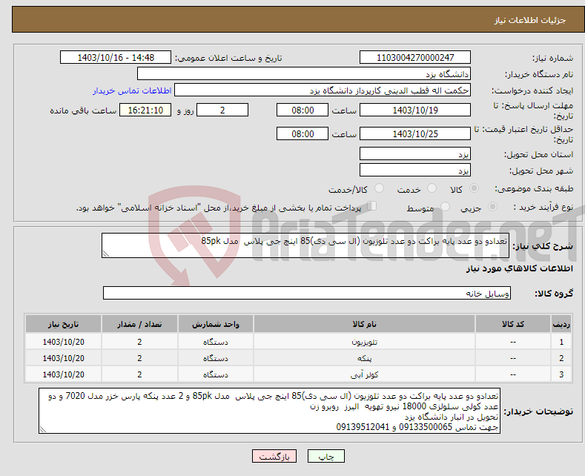
Task: Click delivery city field یزد
Action: click(415, 170)
